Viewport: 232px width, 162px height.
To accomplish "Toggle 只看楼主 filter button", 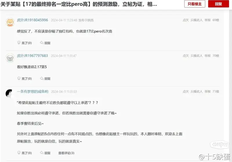I will click(195, 4).
